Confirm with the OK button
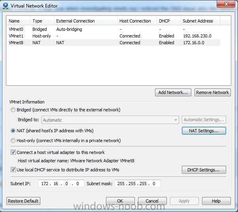This screenshot has width=238, height=212. 120,201
